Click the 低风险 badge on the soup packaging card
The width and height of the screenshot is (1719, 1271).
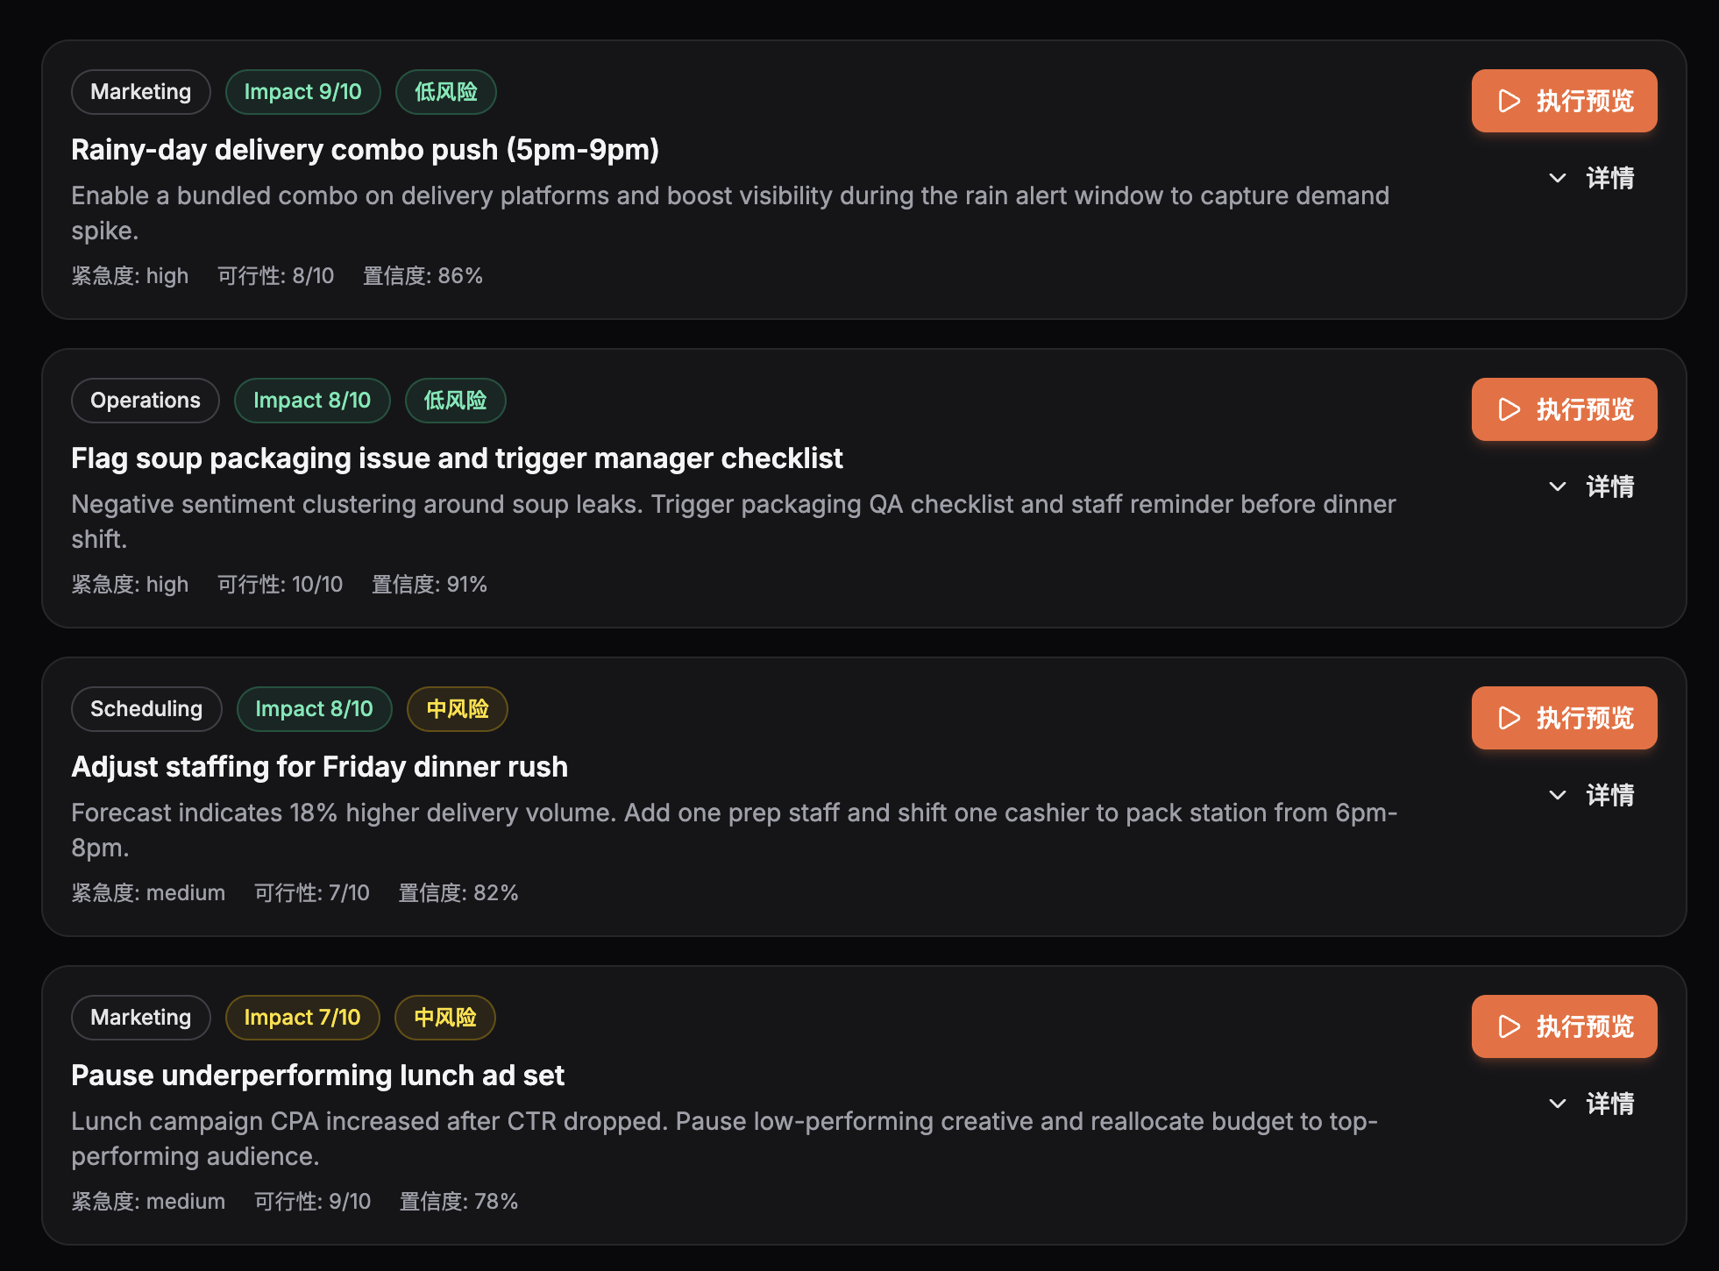(455, 400)
